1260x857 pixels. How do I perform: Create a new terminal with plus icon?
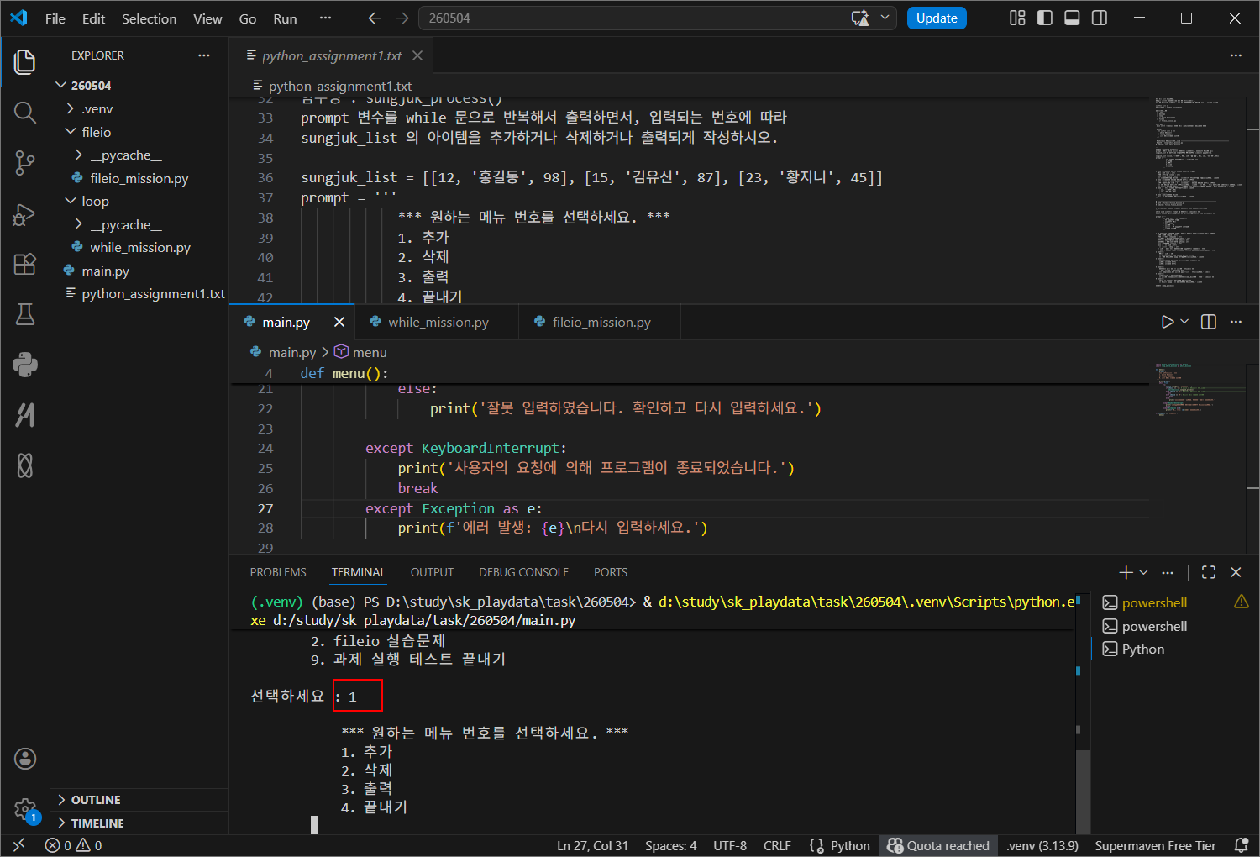1126,572
